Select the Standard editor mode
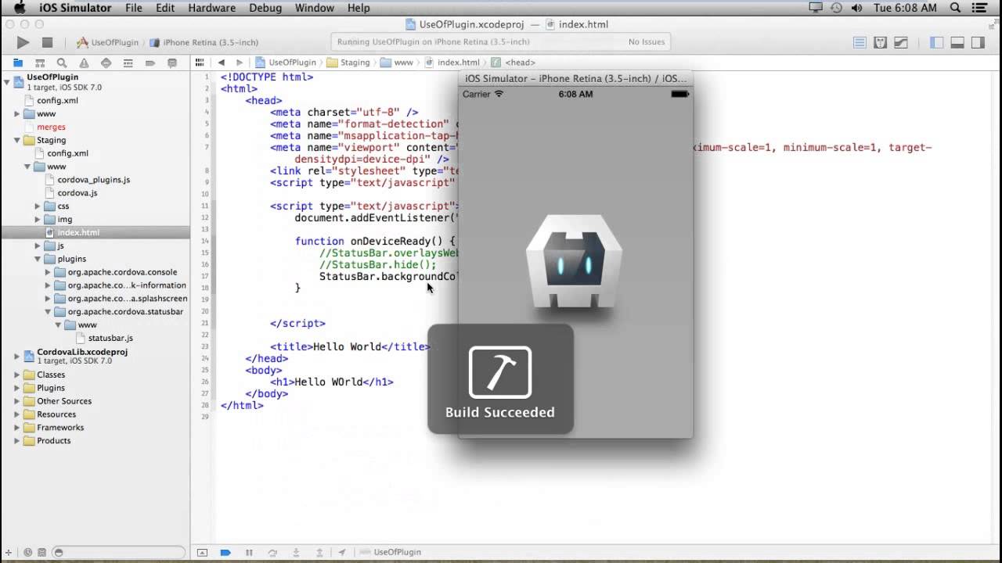Image resolution: width=1002 pixels, height=563 pixels. 860,43
